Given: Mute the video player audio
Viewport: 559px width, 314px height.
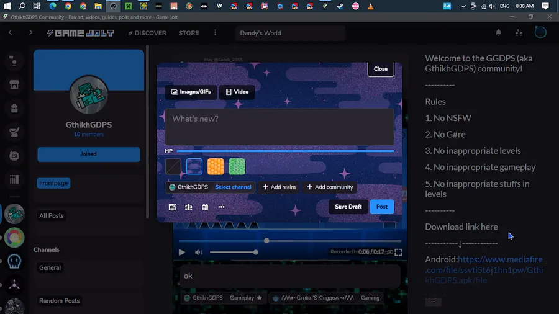Looking at the screenshot, I should (198, 253).
